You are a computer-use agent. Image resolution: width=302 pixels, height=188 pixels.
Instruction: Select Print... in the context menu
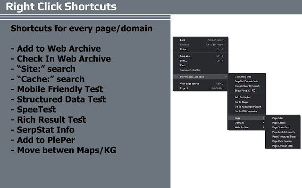201,61
